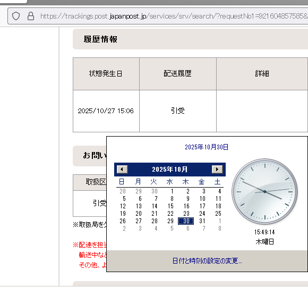This screenshot has width=308, height=287.
Task: Select greyed September 28 date
Action: click(123, 191)
